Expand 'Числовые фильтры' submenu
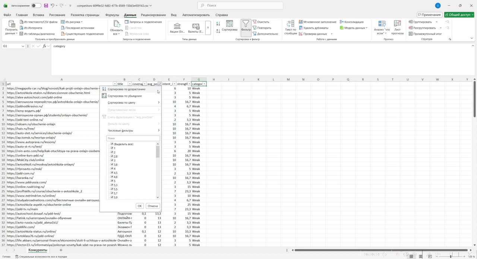Image resolution: width=477 pixels, height=259 pixels. [131, 131]
